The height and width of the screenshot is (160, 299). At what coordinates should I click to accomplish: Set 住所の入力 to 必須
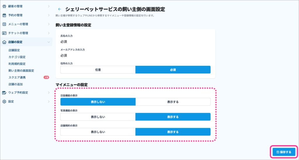[x=173, y=70]
